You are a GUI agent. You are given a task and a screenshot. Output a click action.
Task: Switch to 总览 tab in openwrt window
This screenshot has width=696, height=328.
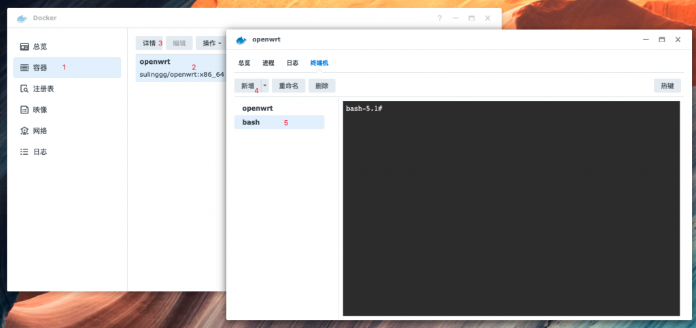[x=244, y=63]
